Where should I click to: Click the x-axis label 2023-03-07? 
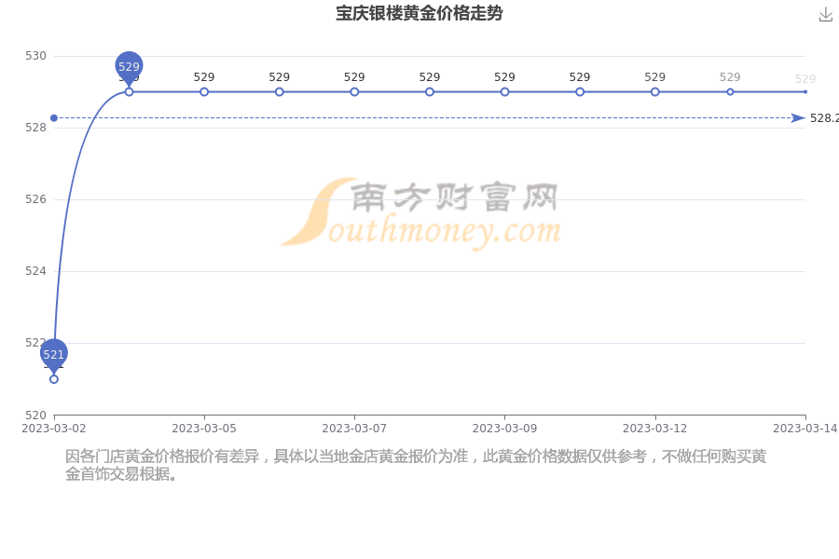click(x=354, y=429)
